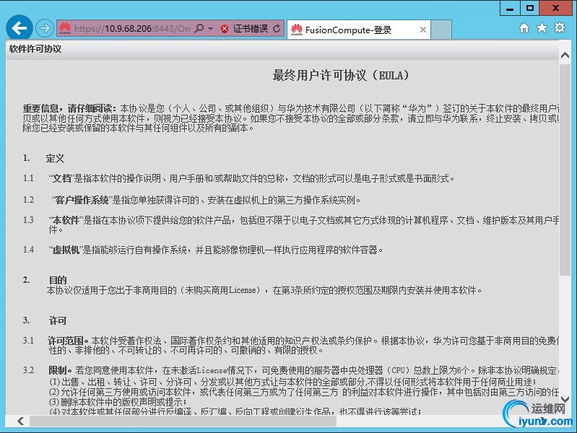Screen dimensions: 577x433
Task: Click vertical scrollbar up arrow
Action: [x=565, y=56]
